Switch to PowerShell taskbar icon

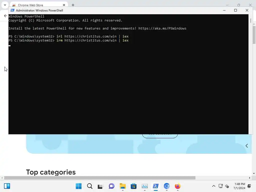155,186
